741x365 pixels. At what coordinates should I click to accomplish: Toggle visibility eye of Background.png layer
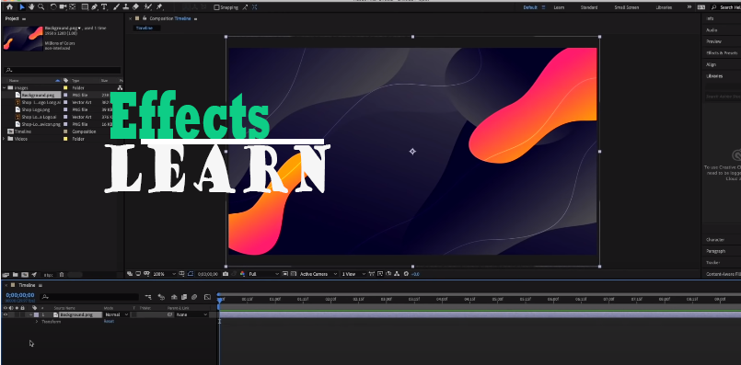click(x=6, y=314)
